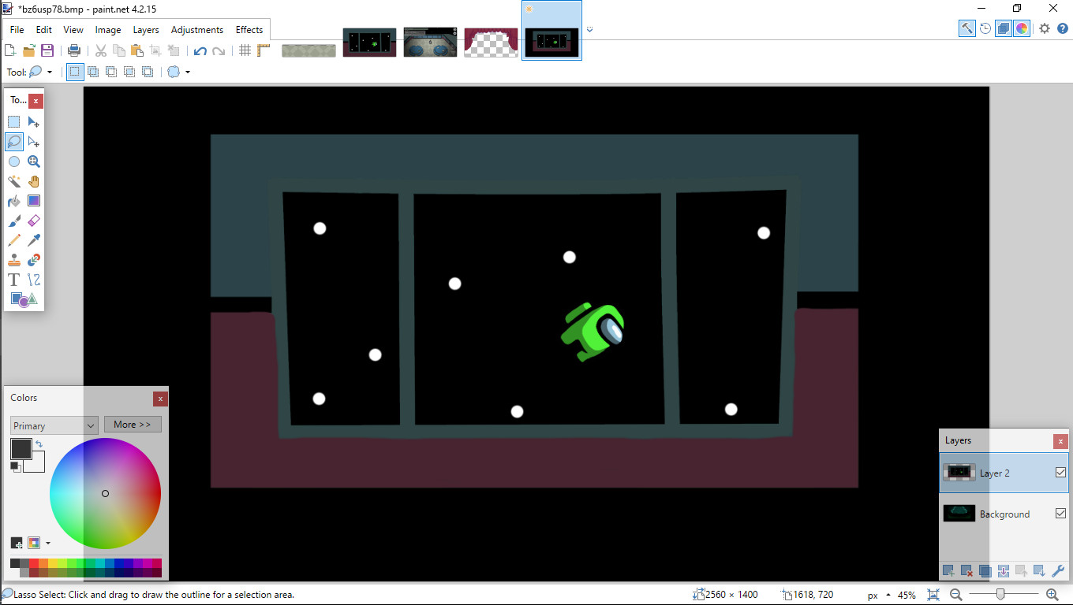Select the Text tool
Image resolution: width=1073 pixels, height=605 pixels.
[x=13, y=279]
